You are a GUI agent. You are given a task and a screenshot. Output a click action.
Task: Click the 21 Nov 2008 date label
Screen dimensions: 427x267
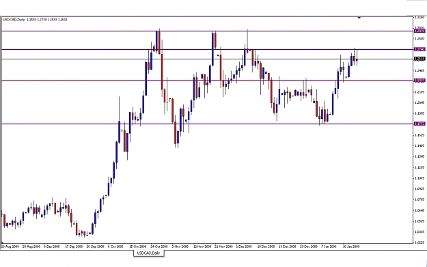tap(224, 247)
